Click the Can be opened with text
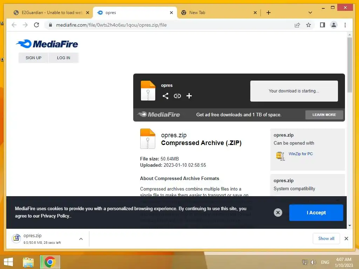This screenshot has height=269, width=359. tap(294, 143)
